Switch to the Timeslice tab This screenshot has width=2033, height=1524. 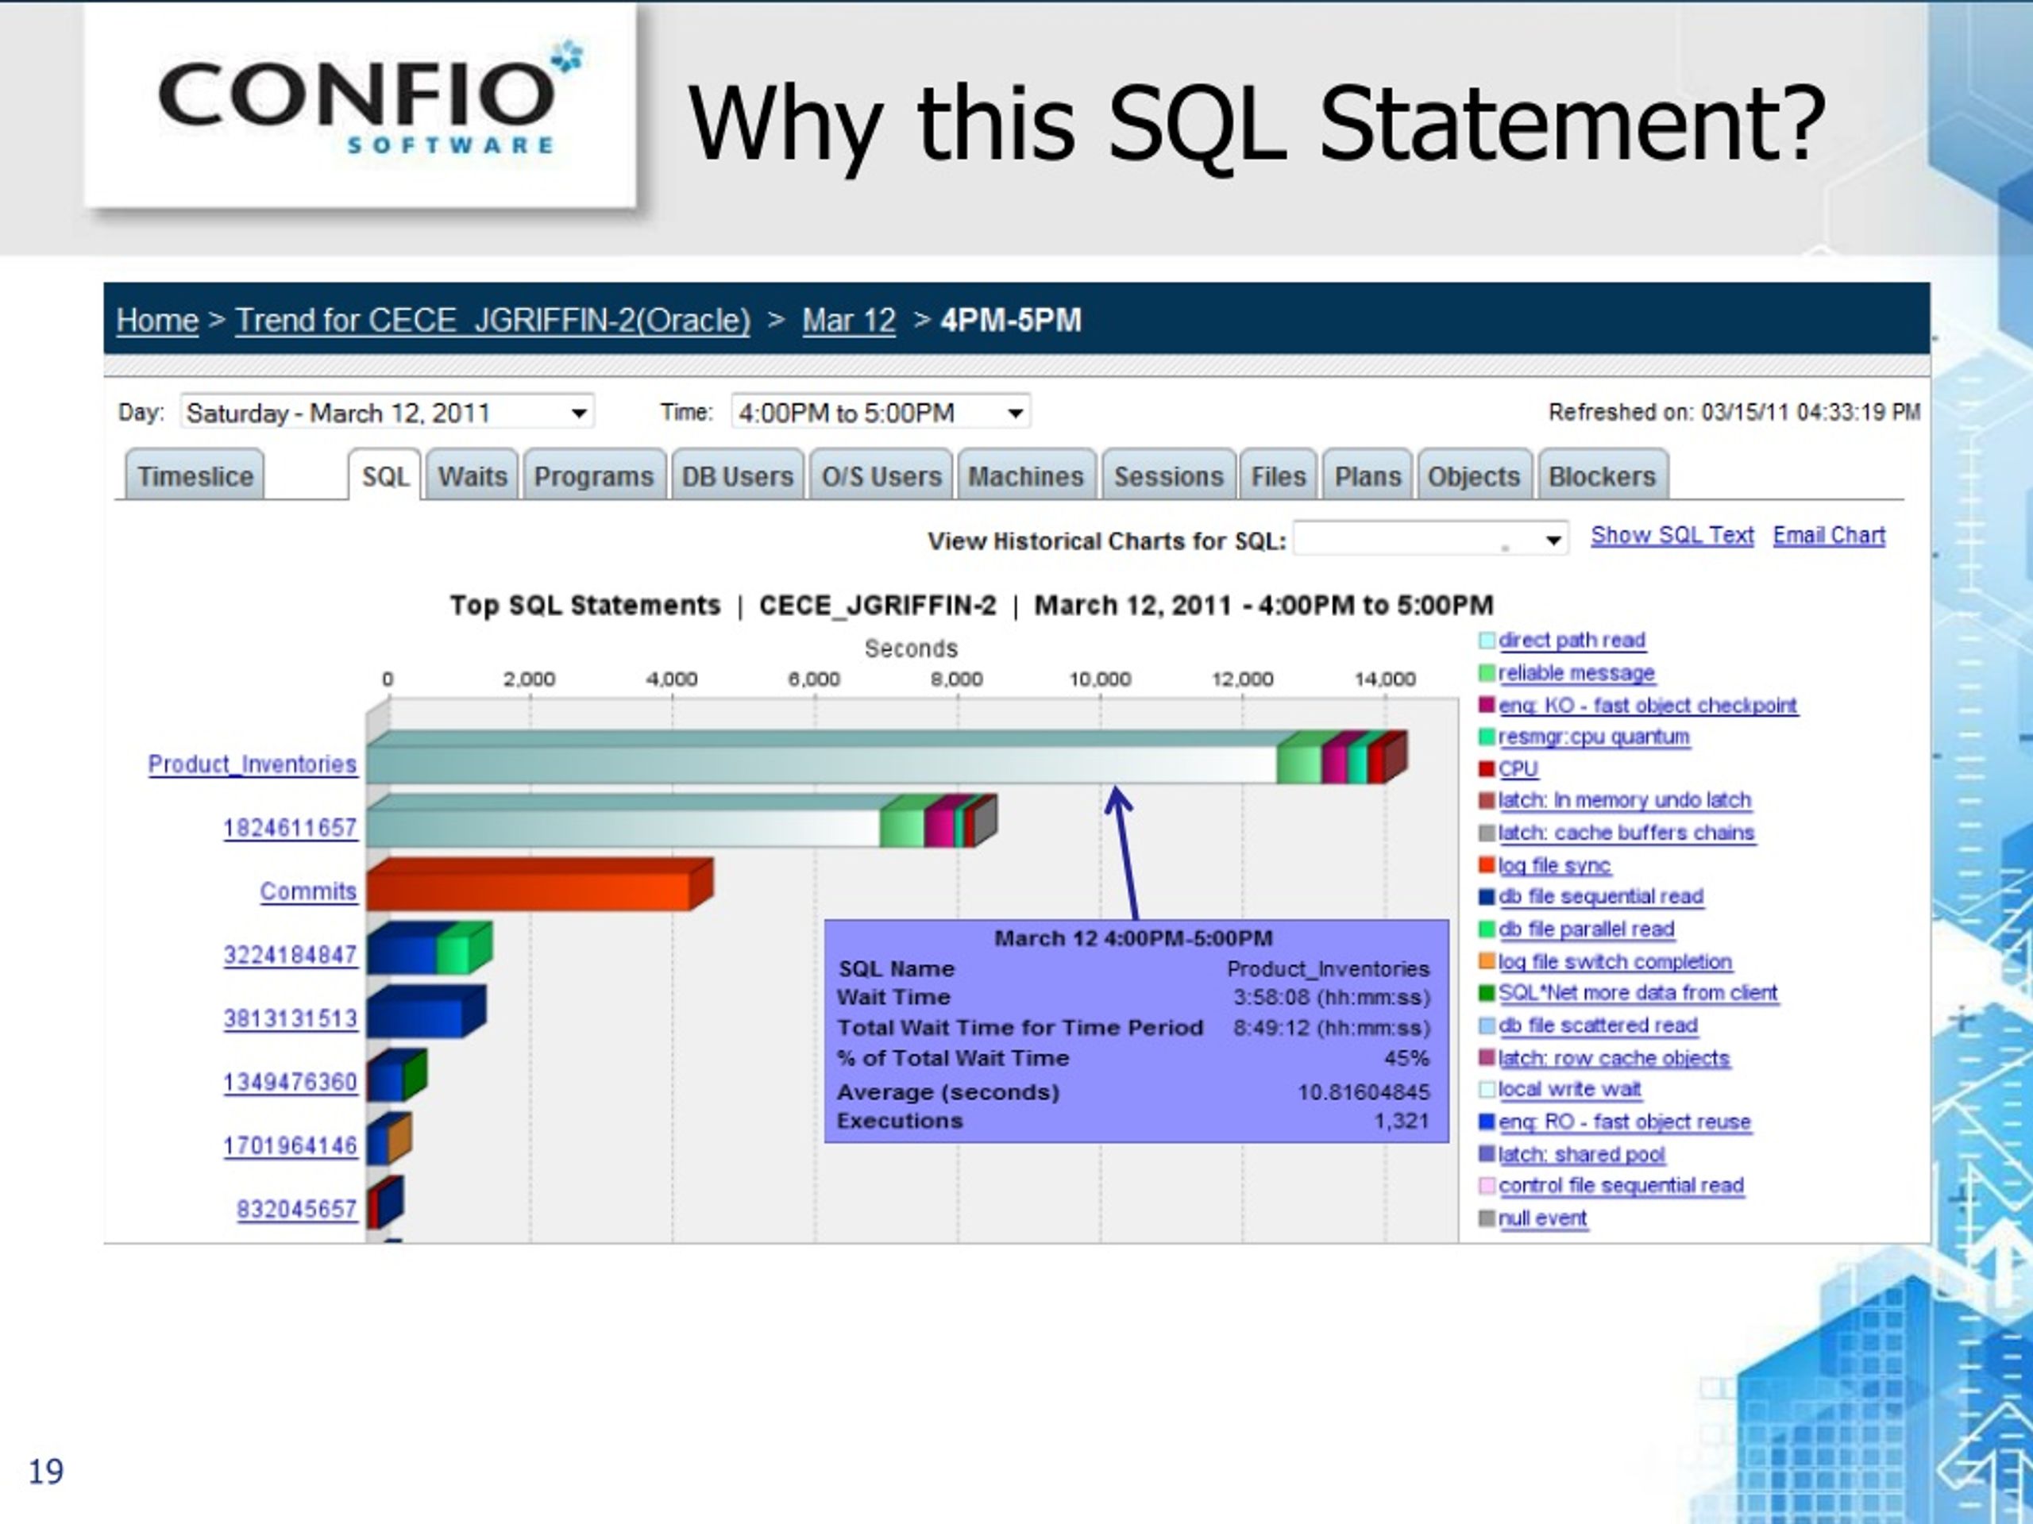195,475
